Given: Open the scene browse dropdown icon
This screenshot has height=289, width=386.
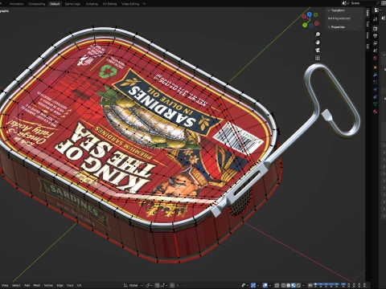Looking at the screenshot, I should [345, 3].
